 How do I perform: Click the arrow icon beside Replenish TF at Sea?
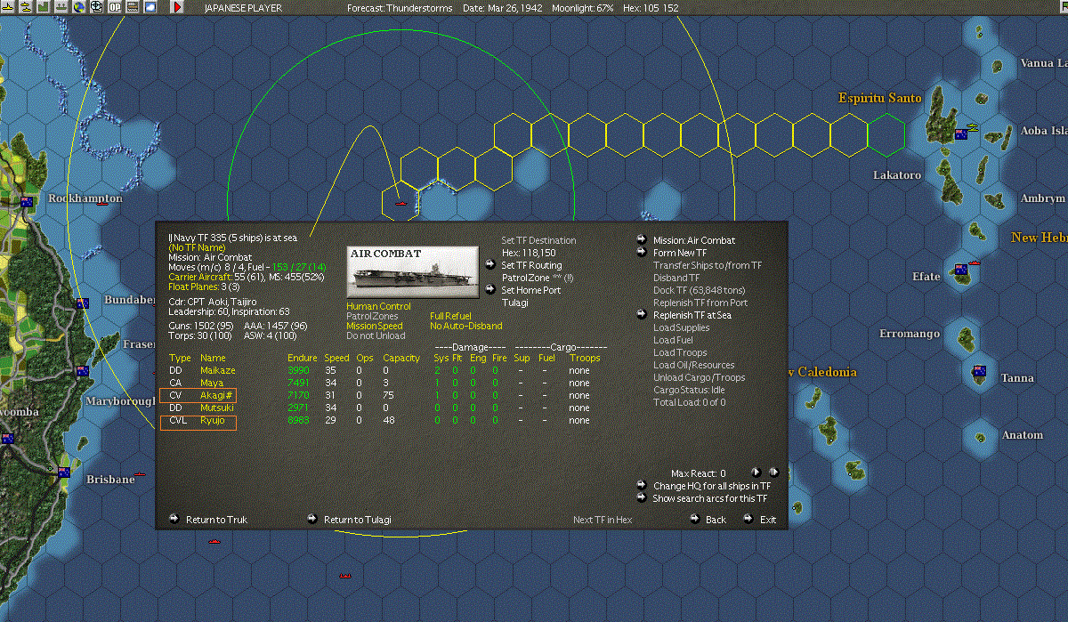(641, 314)
